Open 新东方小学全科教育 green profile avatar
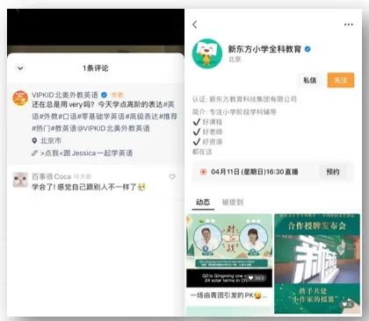The image size is (369, 321). tap(207, 53)
